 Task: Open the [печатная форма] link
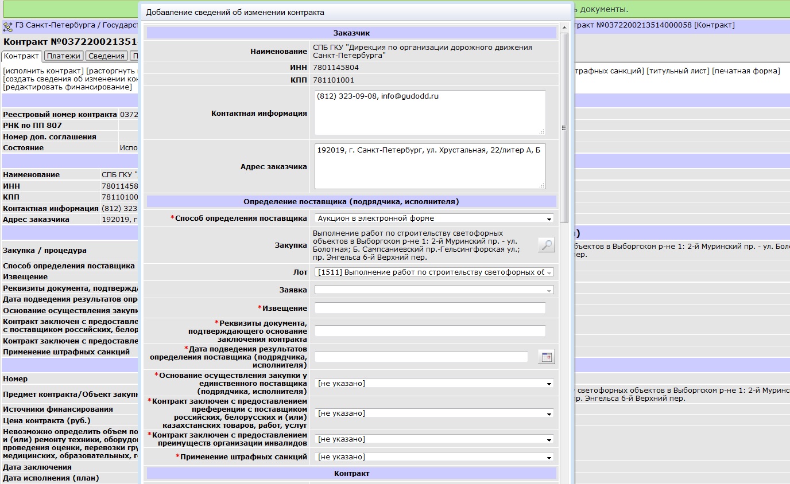(746, 71)
